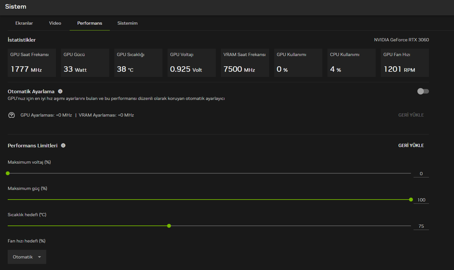Go to the Sistemim tab

tap(127, 23)
